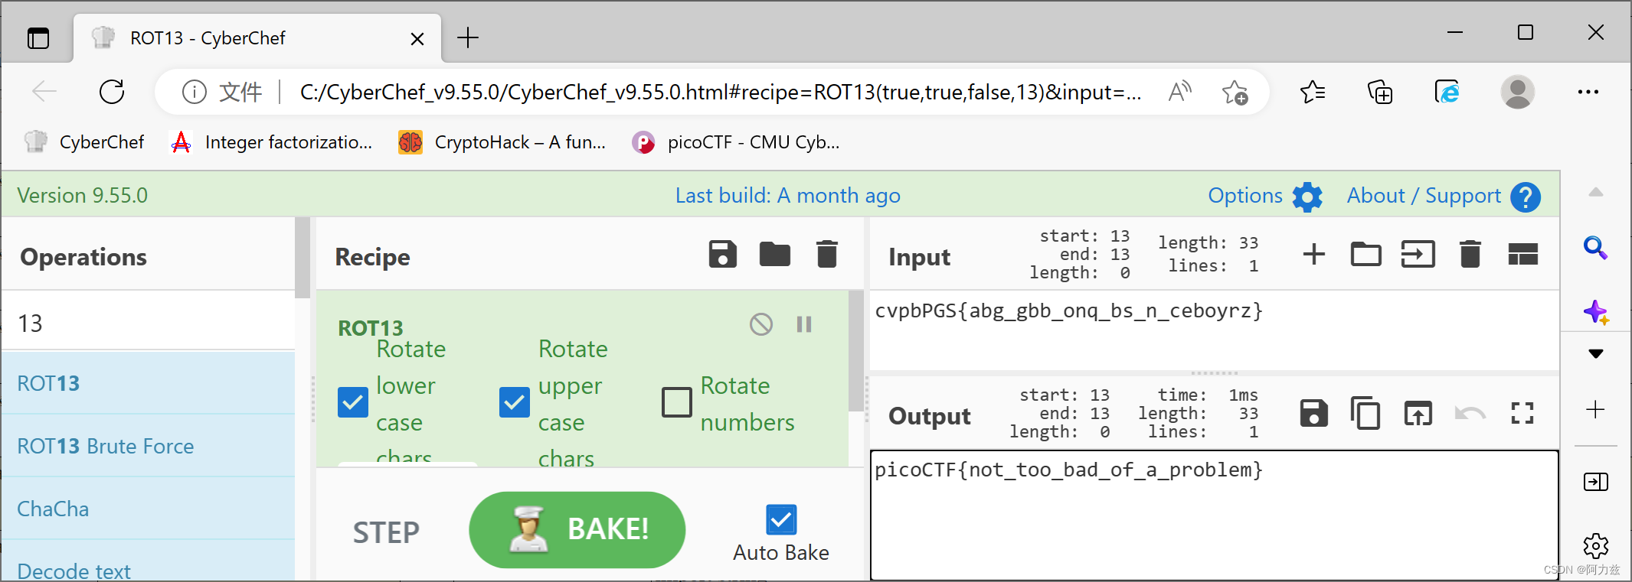This screenshot has height=582, width=1632.
Task: Save the output to a file
Action: point(1313,414)
